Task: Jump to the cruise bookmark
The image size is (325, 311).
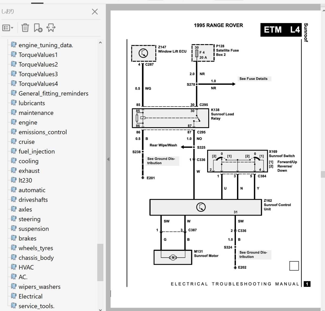Action: (x=27, y=142)
